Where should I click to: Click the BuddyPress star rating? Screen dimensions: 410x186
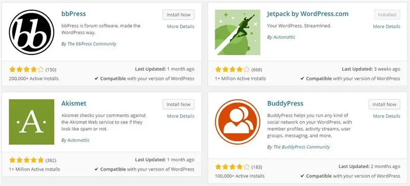tap(233, 167)
